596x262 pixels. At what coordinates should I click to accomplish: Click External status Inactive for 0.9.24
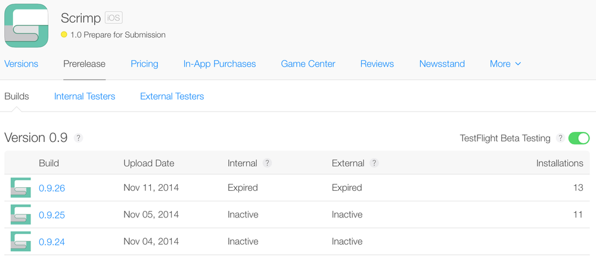[347, 242]
